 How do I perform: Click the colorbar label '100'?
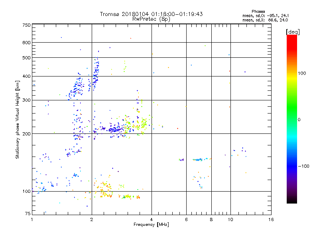pos(302,73)
